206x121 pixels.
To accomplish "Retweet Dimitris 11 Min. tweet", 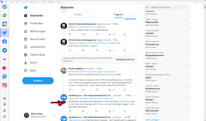I will coord(83,50).
